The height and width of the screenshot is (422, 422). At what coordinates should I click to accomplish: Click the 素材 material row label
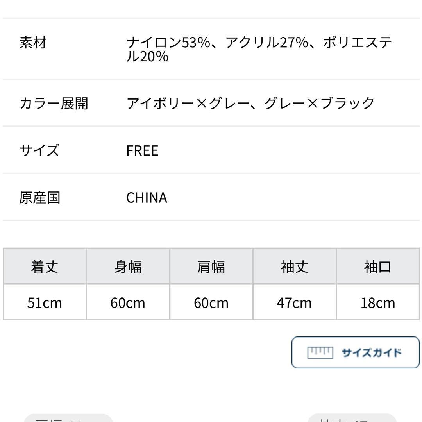pos(33,42)
